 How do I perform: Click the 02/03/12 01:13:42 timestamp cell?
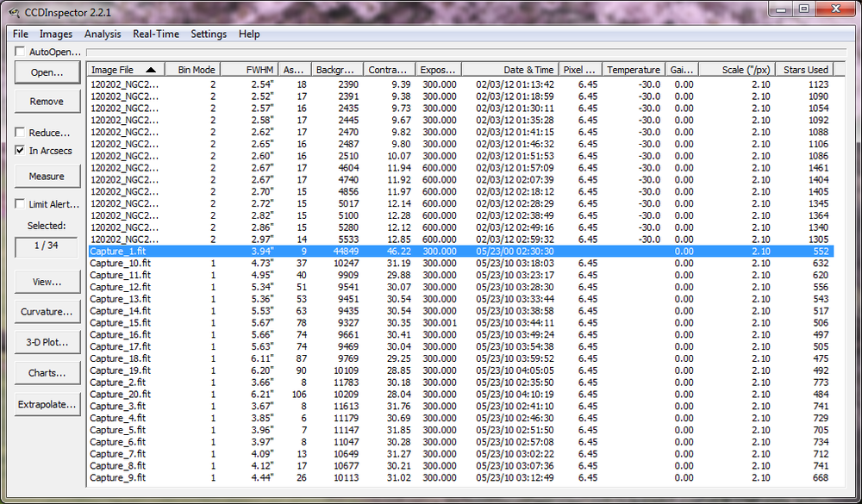click(x=515, y=84)
